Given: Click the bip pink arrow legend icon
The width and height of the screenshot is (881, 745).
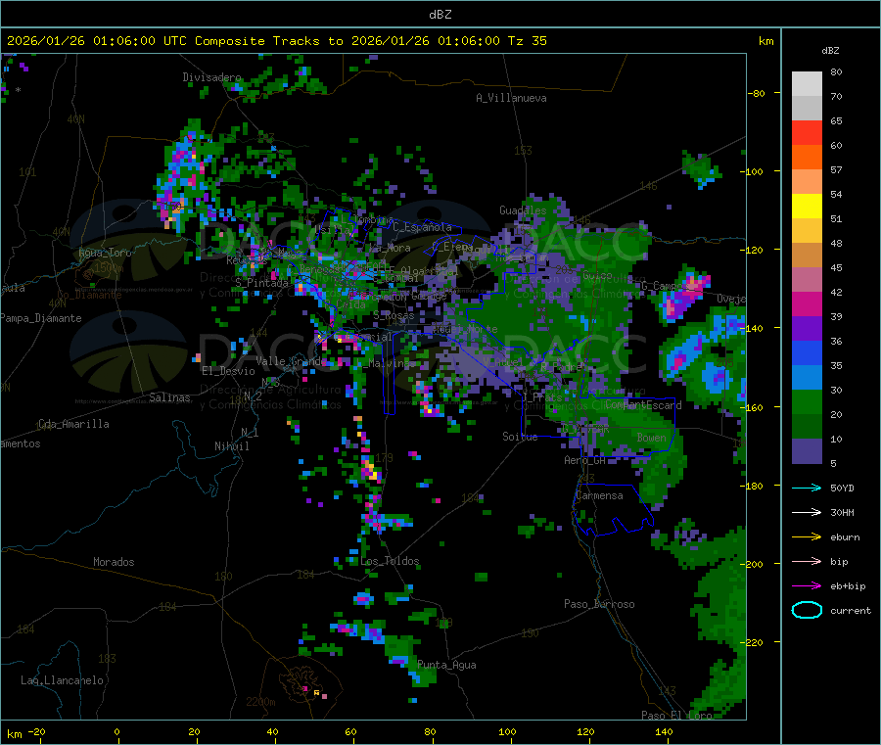Looking at the screenshot, I should click(807, 561).
